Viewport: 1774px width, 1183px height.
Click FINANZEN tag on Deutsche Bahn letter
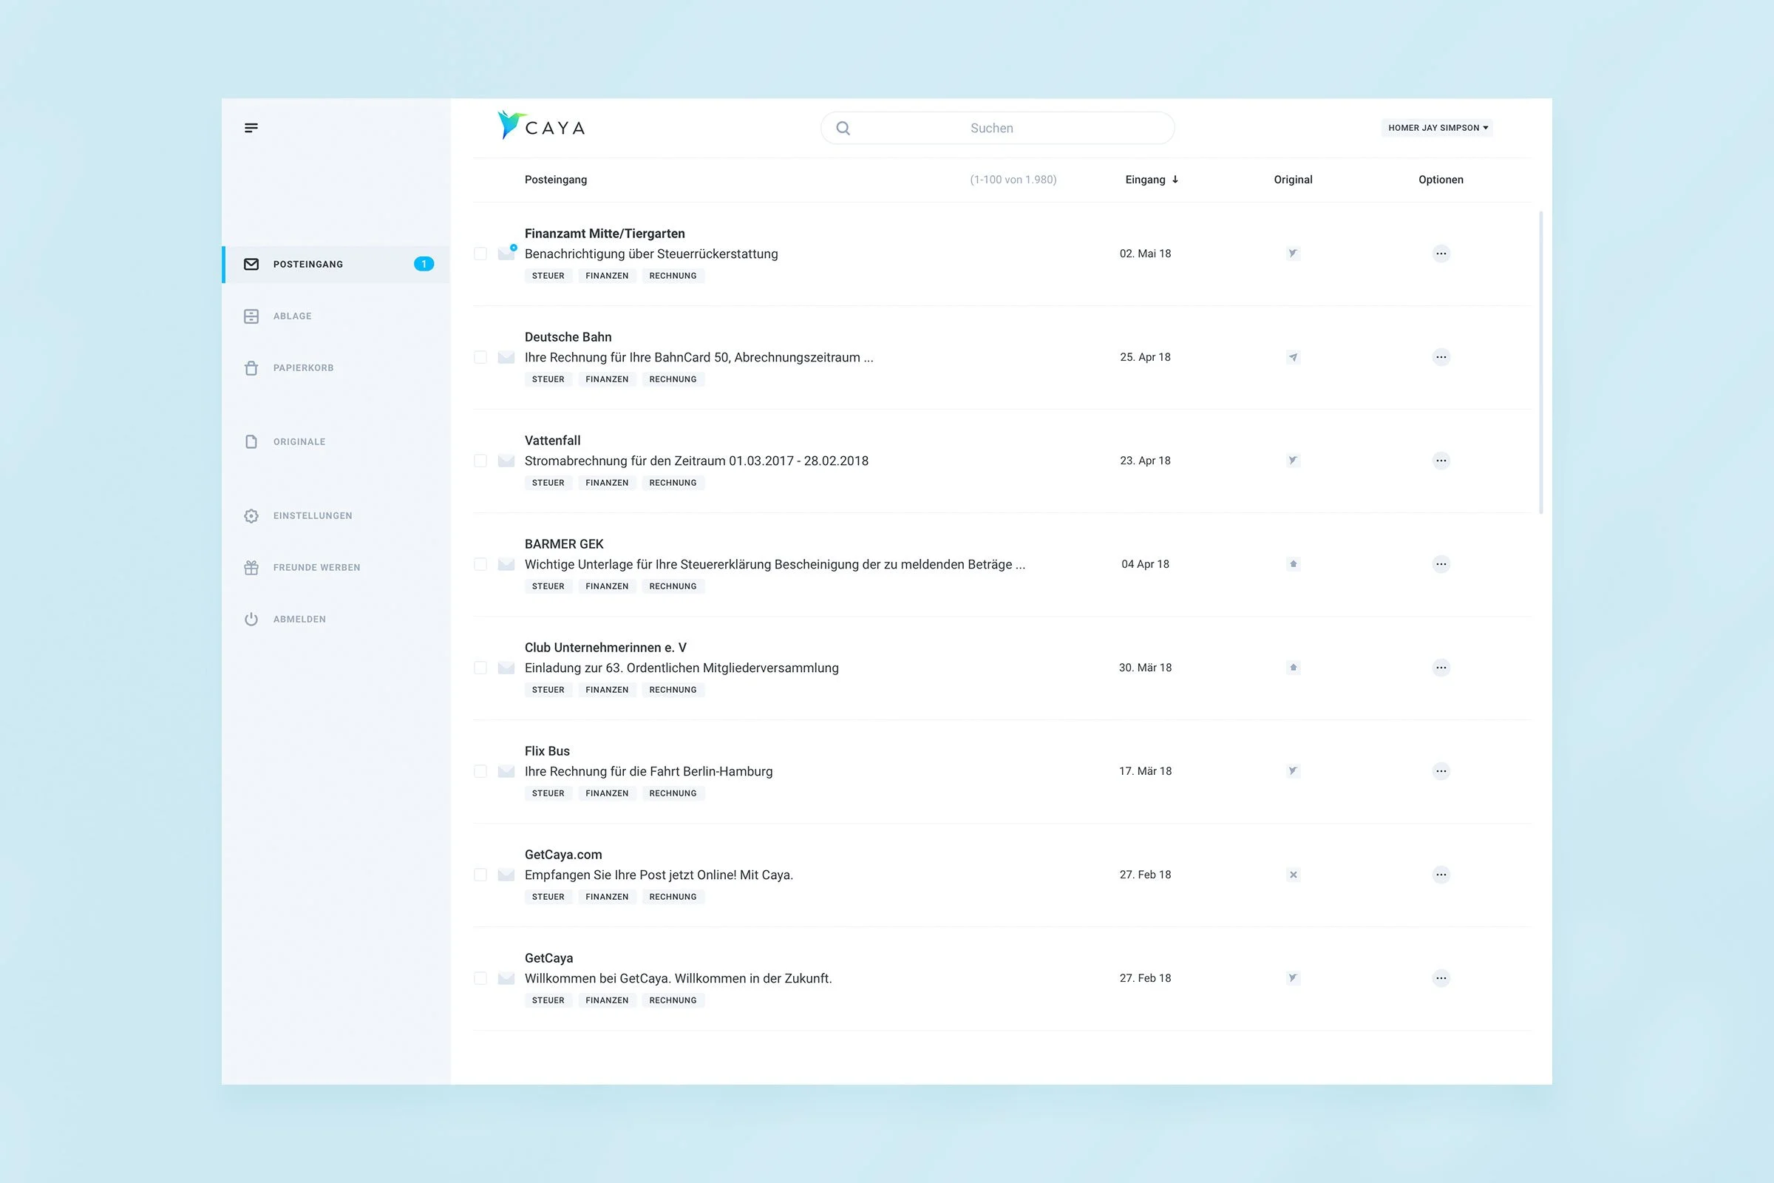point(606,379)
